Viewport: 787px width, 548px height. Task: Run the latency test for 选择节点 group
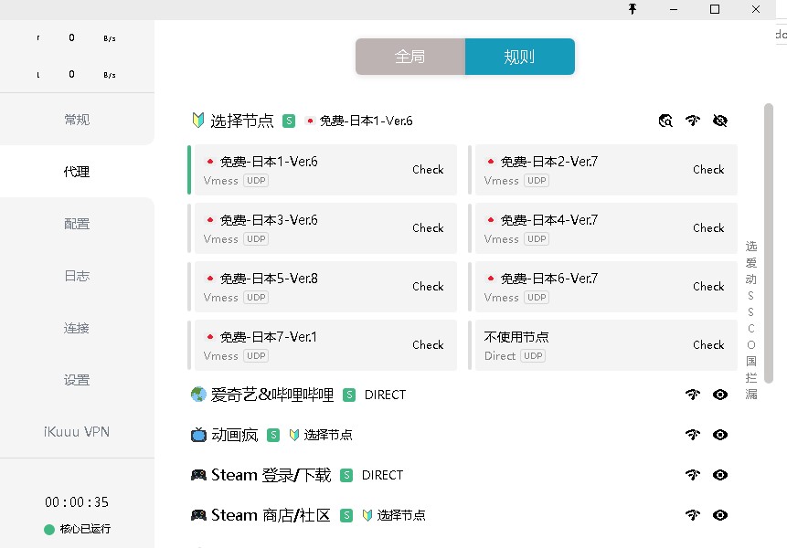(693, 121)
